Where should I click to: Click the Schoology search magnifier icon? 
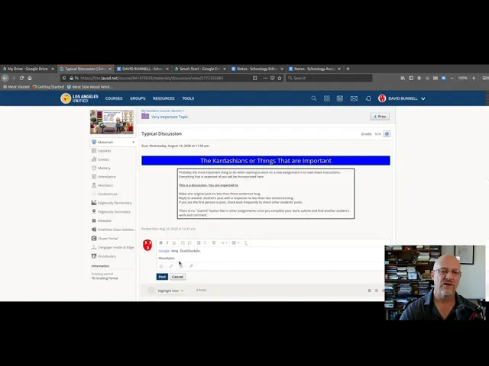[x=314, y=98]
